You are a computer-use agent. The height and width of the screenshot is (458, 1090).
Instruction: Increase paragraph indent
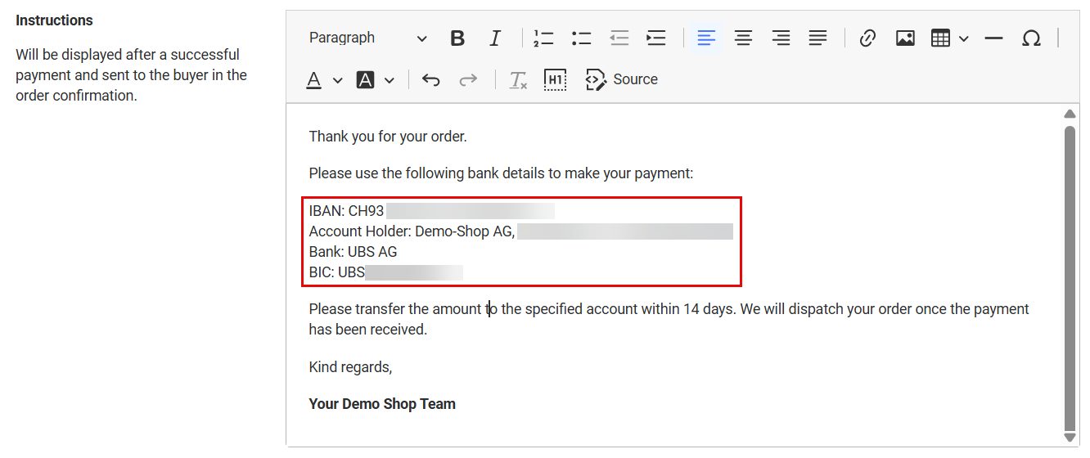coord(656,38)
